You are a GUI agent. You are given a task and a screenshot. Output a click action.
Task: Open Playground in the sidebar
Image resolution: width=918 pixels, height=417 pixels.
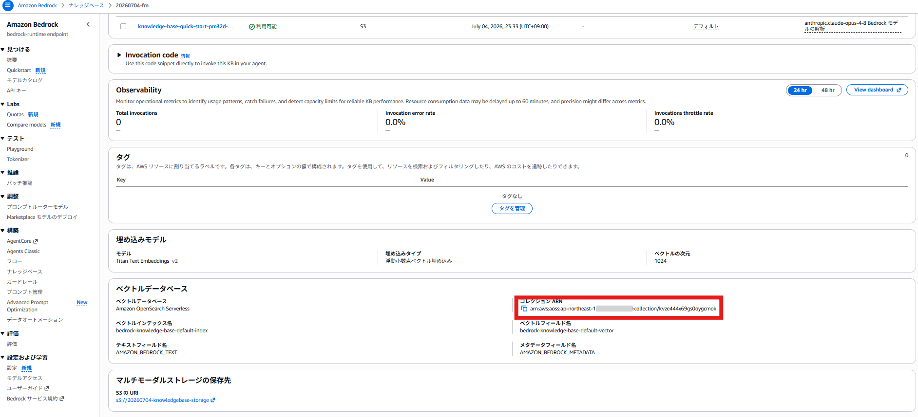20,149
